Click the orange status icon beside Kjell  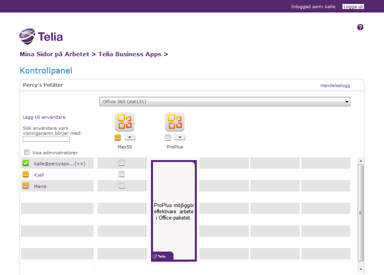click(26, 174)
